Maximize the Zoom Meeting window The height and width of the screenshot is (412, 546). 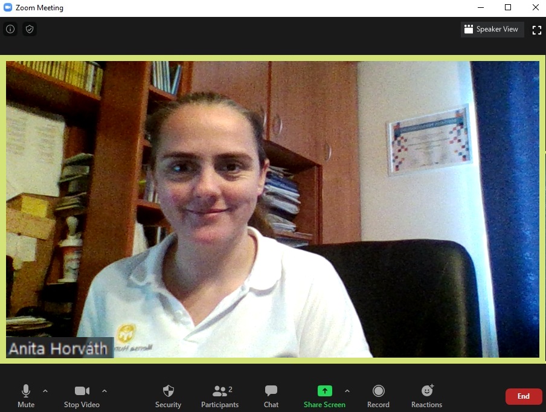tap(508, 8)
